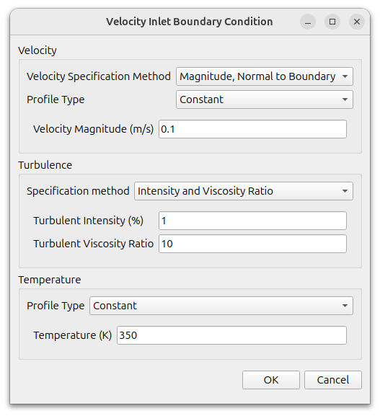380x416 pixels.
Task: Dismiss the dialog with Cancel
Action: click(332, 380)
